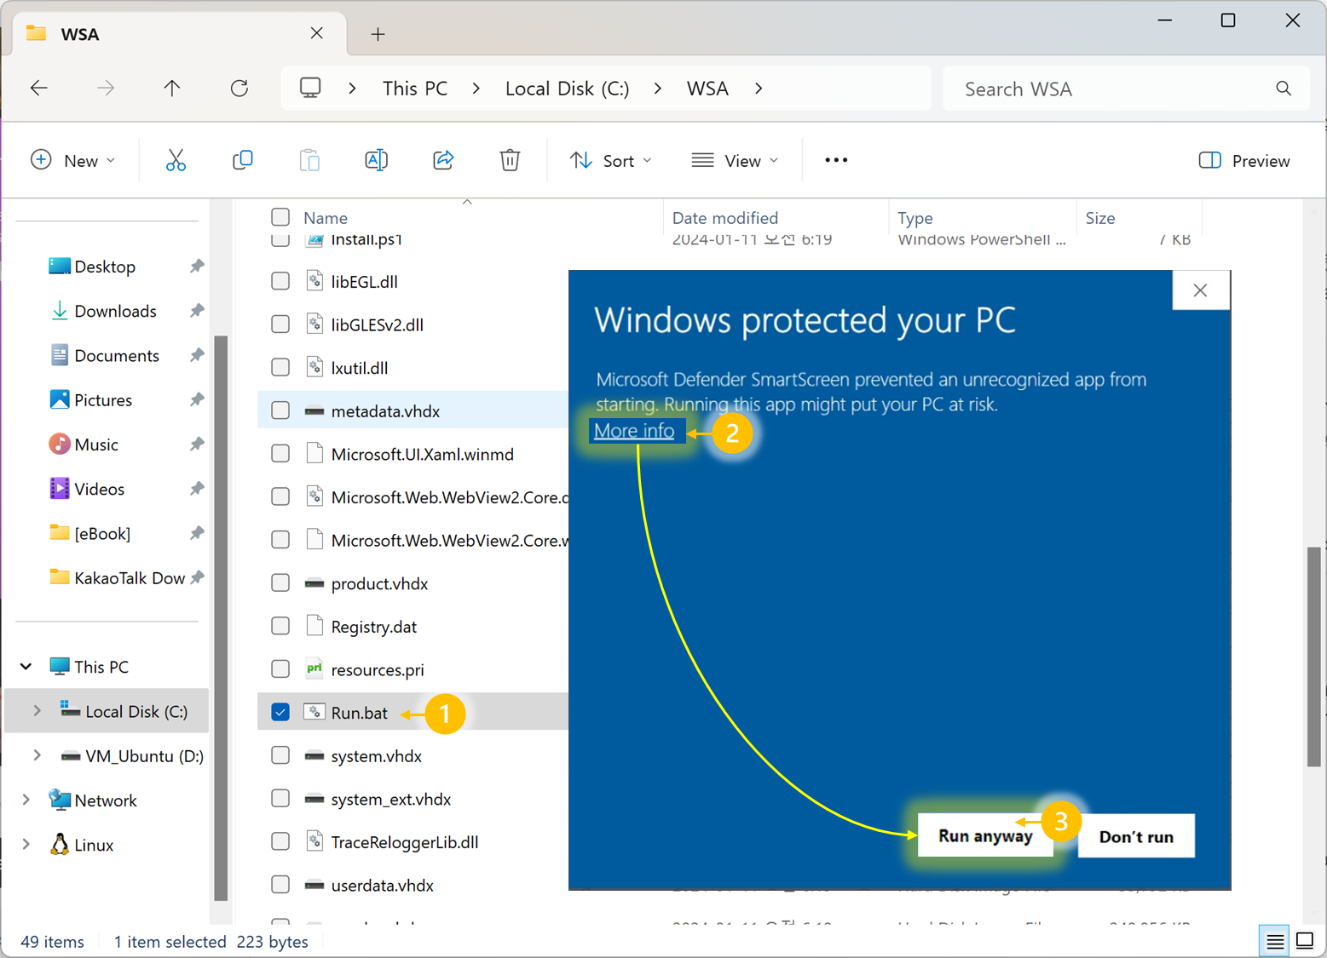Screen dimensions: 1327x958
Task: Uncheck the Run.bat checkbox
Action: [x=280, y=712]
